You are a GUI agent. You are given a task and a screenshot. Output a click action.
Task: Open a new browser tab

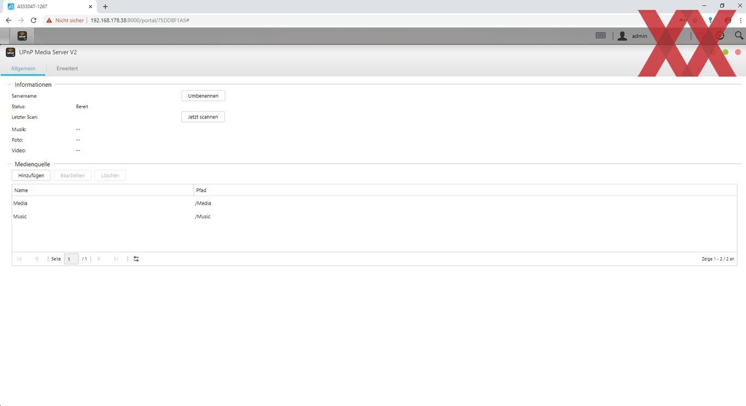105,7
